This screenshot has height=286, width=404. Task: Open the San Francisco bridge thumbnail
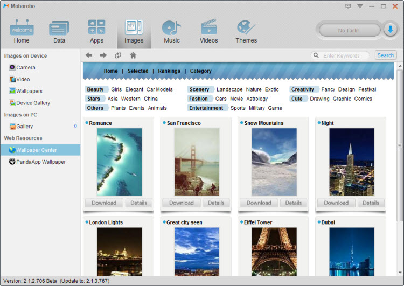[x=197, y=162]
